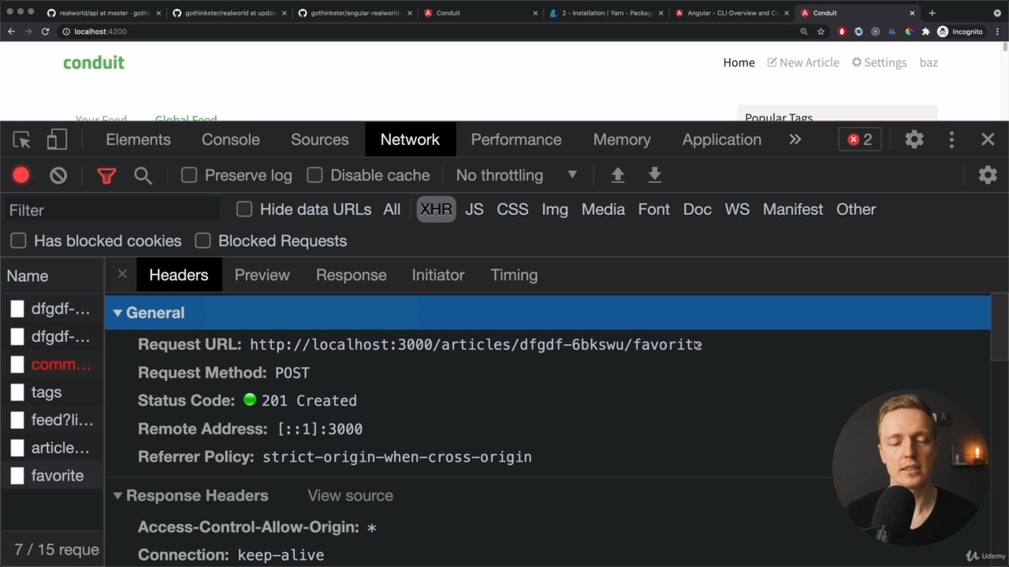Click the Filter text input field
1009x567 pixels.
click(110, 210)
